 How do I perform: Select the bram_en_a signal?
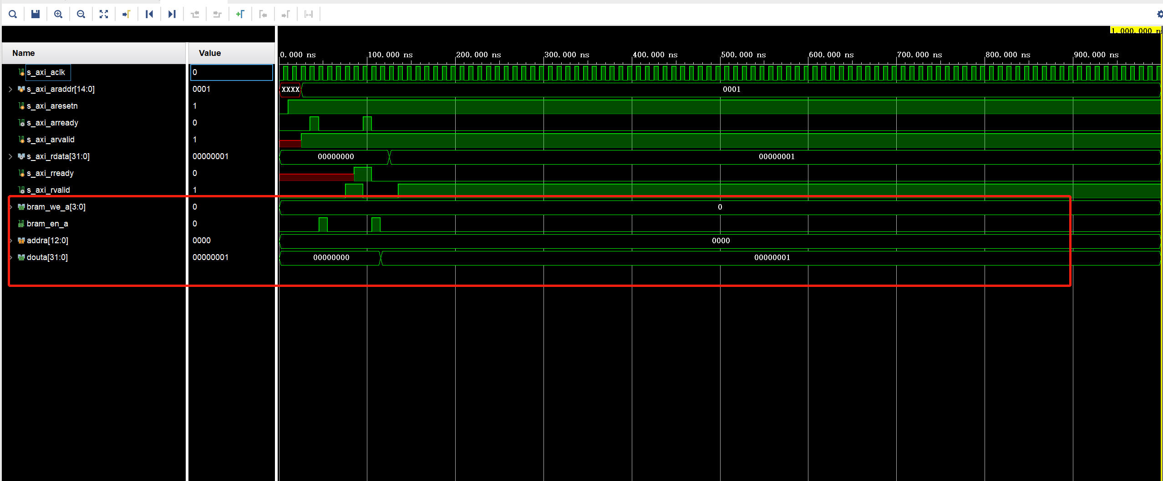[x=47, y=223]
